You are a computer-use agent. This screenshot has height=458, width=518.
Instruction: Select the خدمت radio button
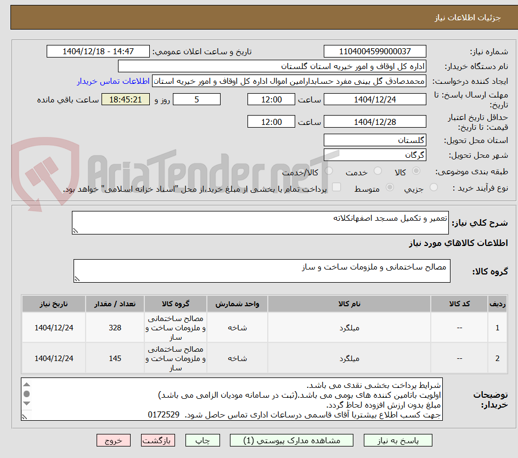click(x=378, y=171)
